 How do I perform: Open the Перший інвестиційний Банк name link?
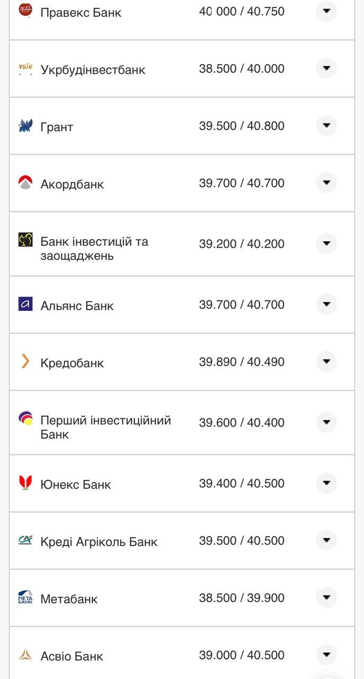point(105,427)
